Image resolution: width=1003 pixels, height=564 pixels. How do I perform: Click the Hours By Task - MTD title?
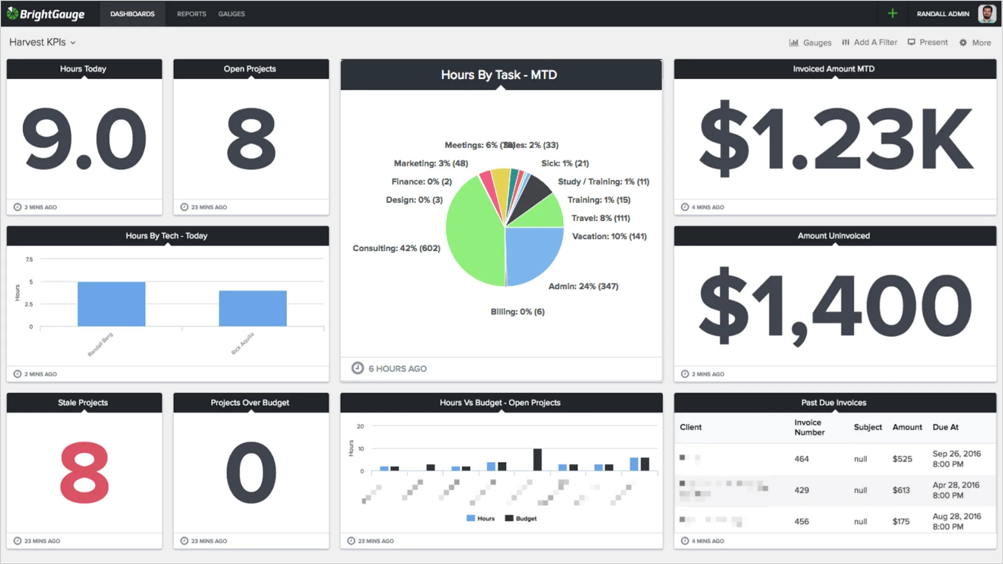(x=499, y=75)
